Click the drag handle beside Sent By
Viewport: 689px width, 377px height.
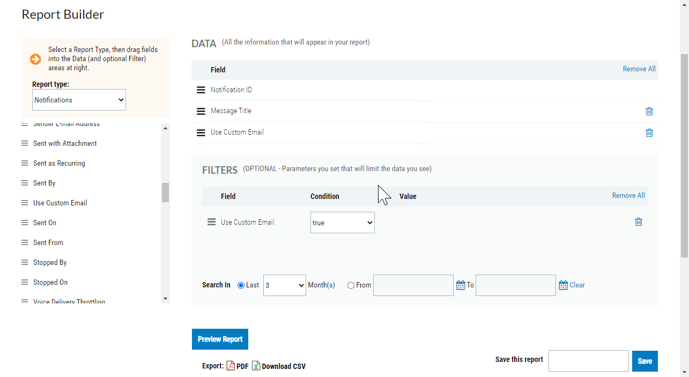pyautogui.click(x=25, y=183)
